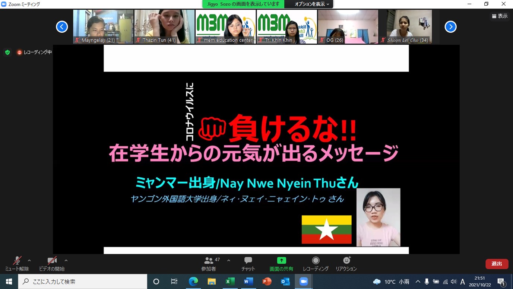The height and width of the screenshot is (289, 513).
Task: Expand video options arrow beside camera
Action: pyautogui.click(x=66, y=260)
